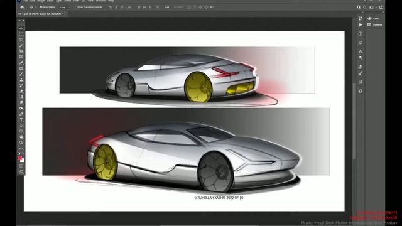Select the Spot Healing Brush tool
This screenshot has height=226, width=402.
point(21,68)
